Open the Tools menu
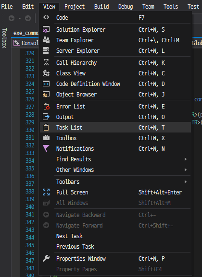202x277 pixels. [171, 7]
